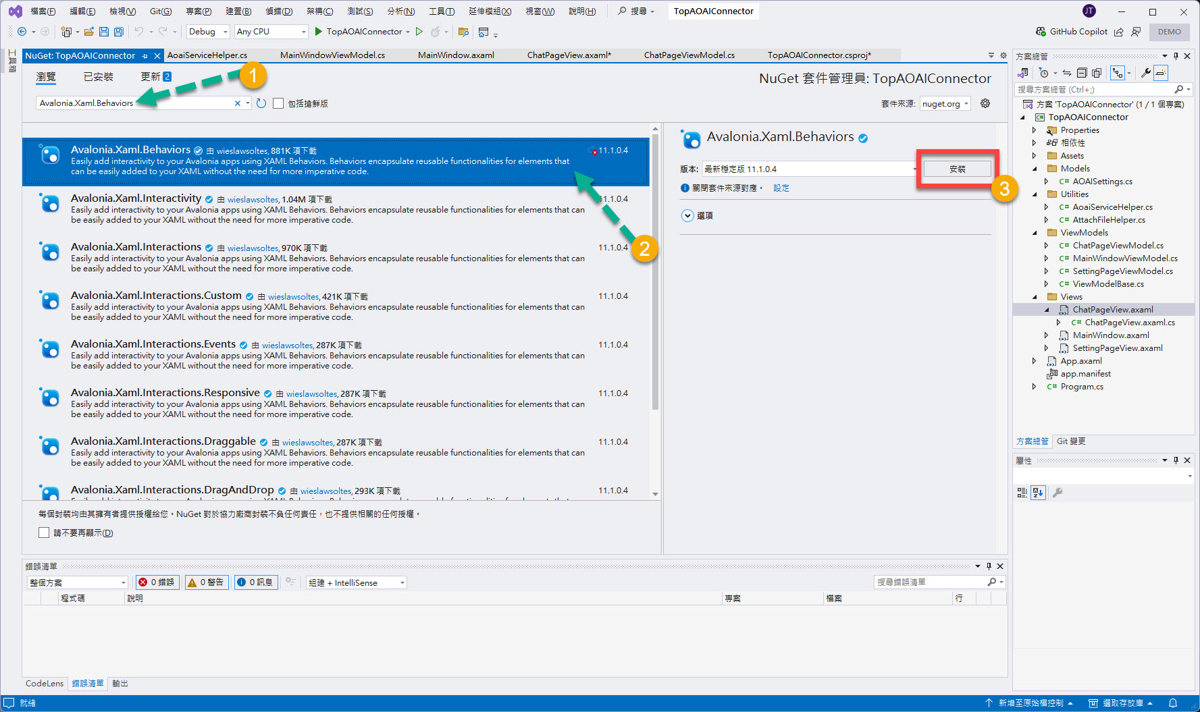The image size is (1200, 712).
Task: Expand the options section chevron
Action: click(x=687, y=215)
